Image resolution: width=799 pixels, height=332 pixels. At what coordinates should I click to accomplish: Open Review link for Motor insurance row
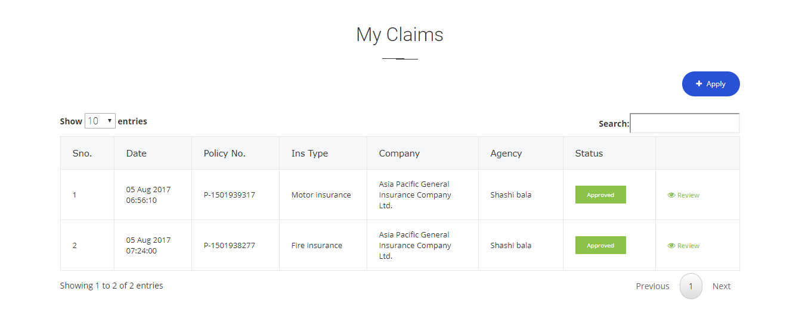tap(683, 195)
